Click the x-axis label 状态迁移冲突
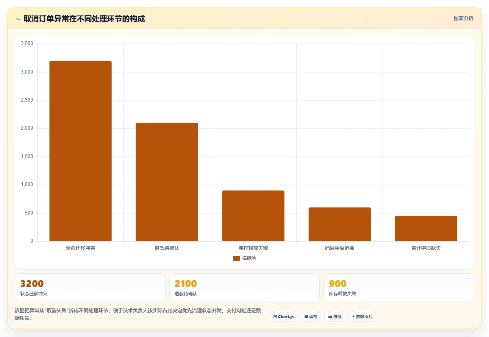The width and height of the screenshot is (489, 337). pyautogui.click(x=80, y=248)
